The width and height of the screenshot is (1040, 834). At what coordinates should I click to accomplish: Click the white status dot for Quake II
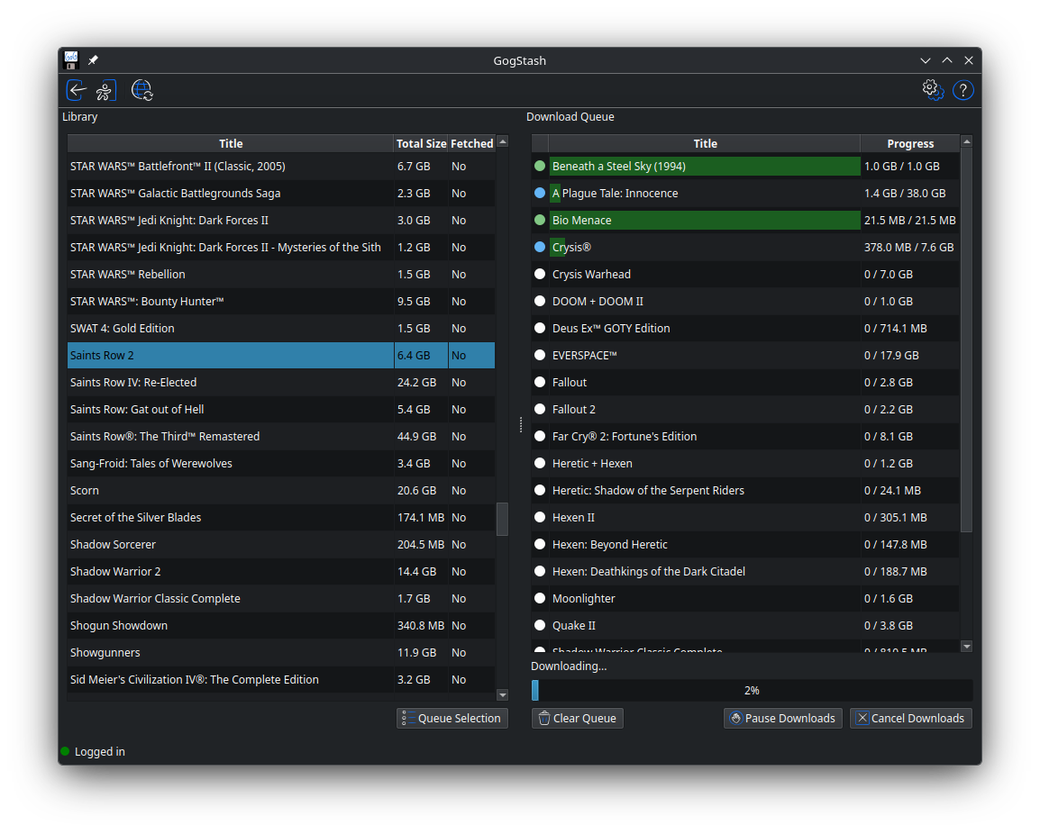coord(540,625)
